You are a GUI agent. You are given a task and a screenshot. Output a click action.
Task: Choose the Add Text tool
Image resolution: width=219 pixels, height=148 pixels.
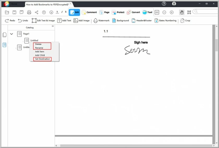(x=64, y=21)
